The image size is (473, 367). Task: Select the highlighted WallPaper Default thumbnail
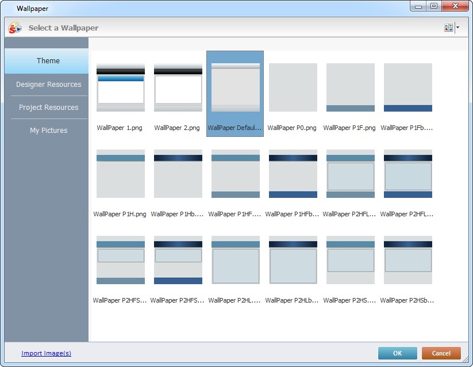point(235,87)
